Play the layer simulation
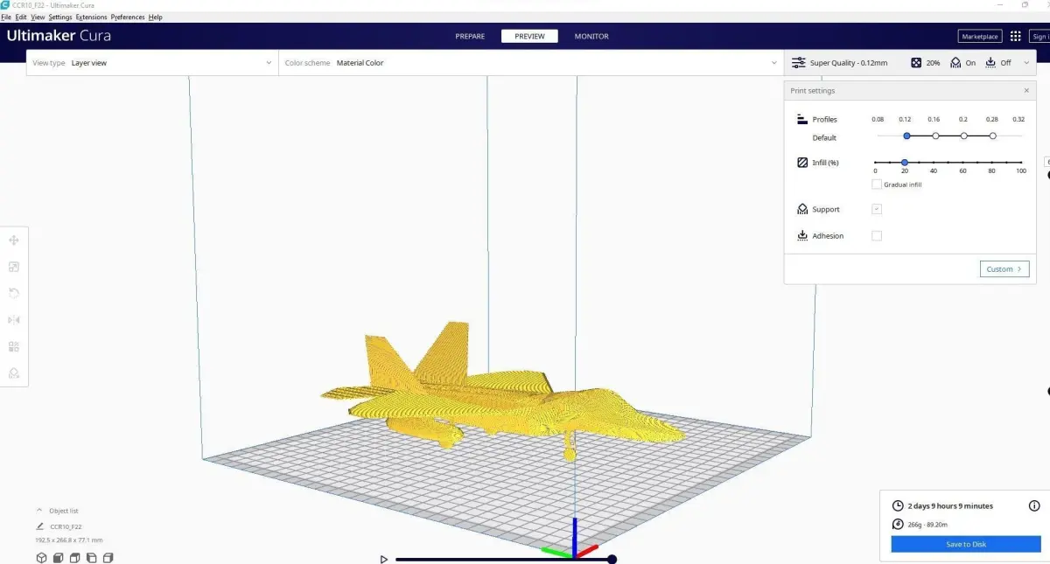This screenshot has width=1050, height=564. 383,559
